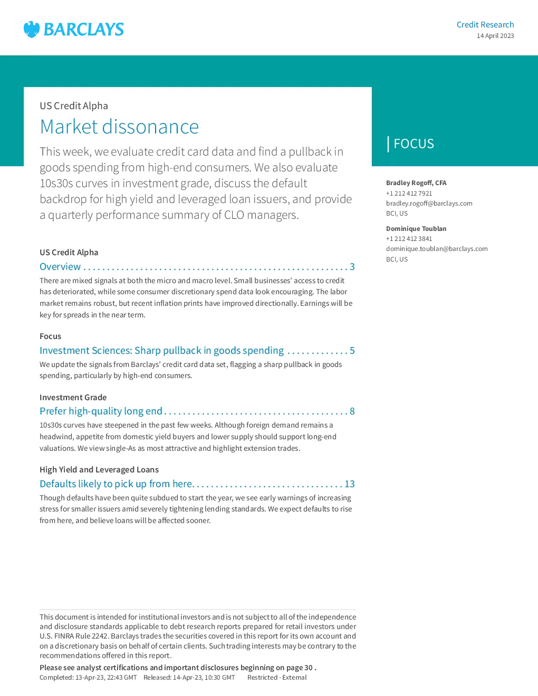Click the paragraph starting 'Though defaults have been'
538x696 pixels.
tap(196, 509)
